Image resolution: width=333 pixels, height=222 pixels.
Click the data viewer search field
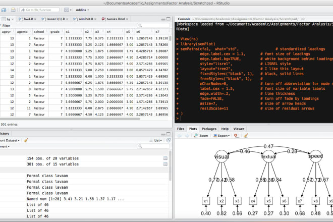click(153, 25)
